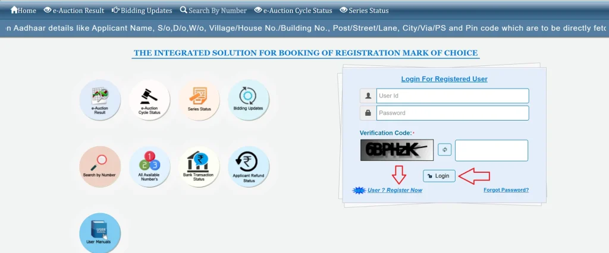
Task: Click the Forgot Password link
Action: tap(506, 190)
